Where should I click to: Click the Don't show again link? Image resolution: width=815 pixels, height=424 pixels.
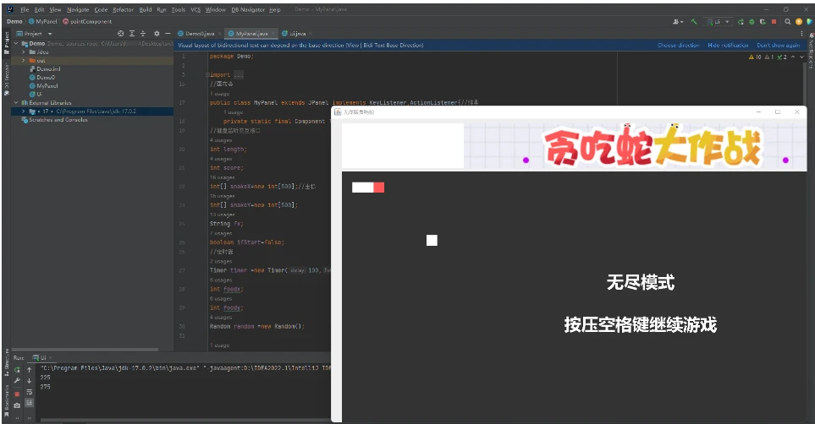coord(778,45)
